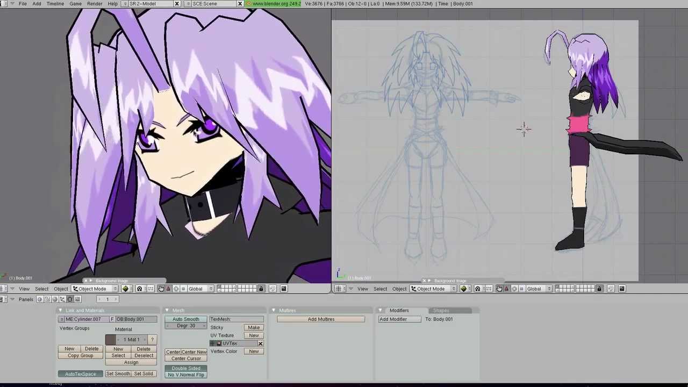Open the File menu
The image size is (688, 387).
pyautogui.click(x=23, y=4)
